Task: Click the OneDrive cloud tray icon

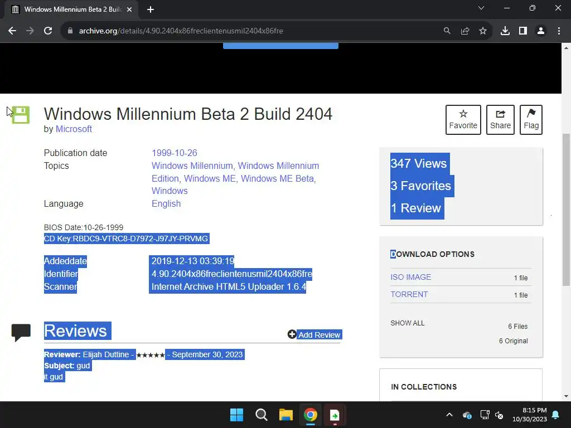Action: (467, 415)
